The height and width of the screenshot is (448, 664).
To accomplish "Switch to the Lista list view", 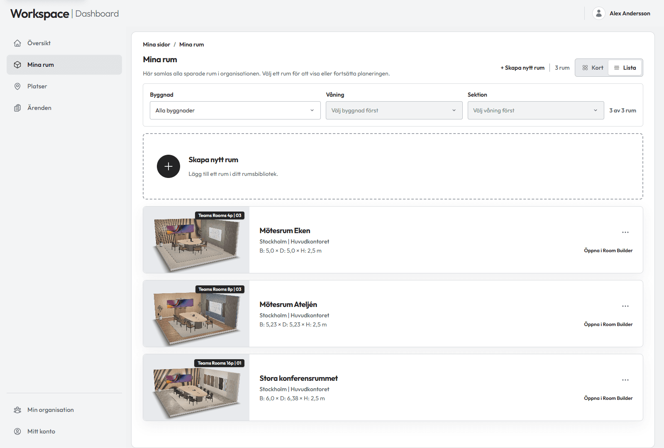I will pos(625,68).
